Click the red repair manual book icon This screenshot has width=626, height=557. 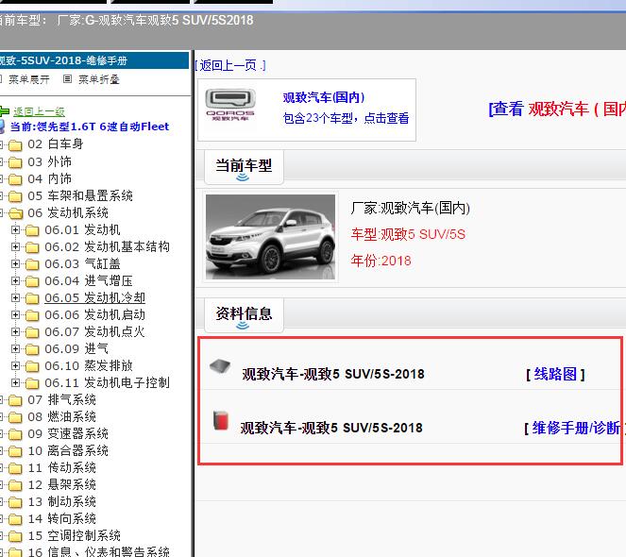tap(220, 420)
